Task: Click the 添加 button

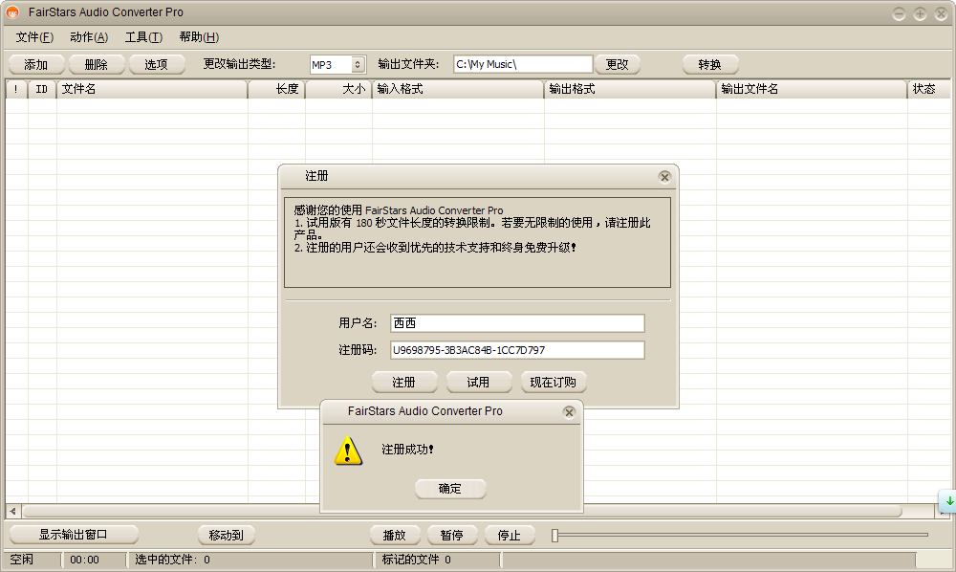Action: tap(36, 65)
